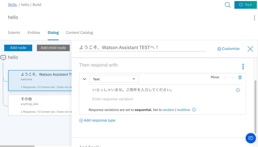Move response up with up arrow
Viewport: 258px width, 147px height.
(225, 77)
